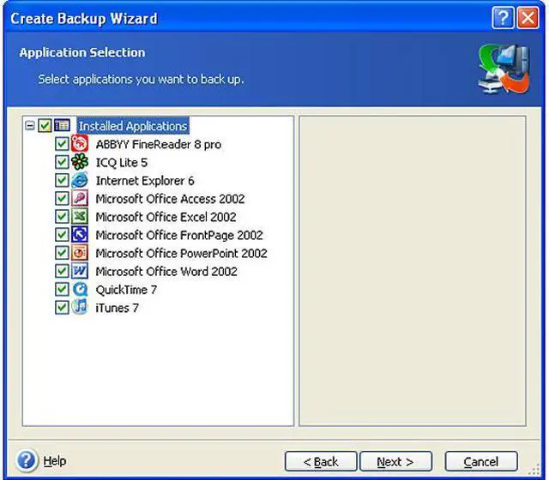Click the Microsoft Office Access 2002 icon

coord(80,198)
